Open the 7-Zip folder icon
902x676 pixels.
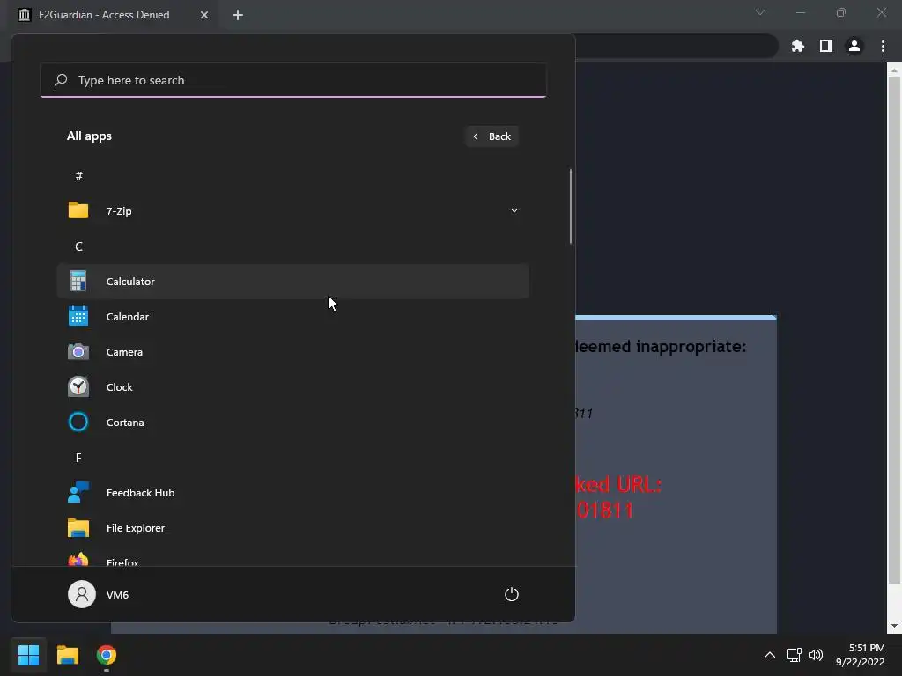[78, 210]
